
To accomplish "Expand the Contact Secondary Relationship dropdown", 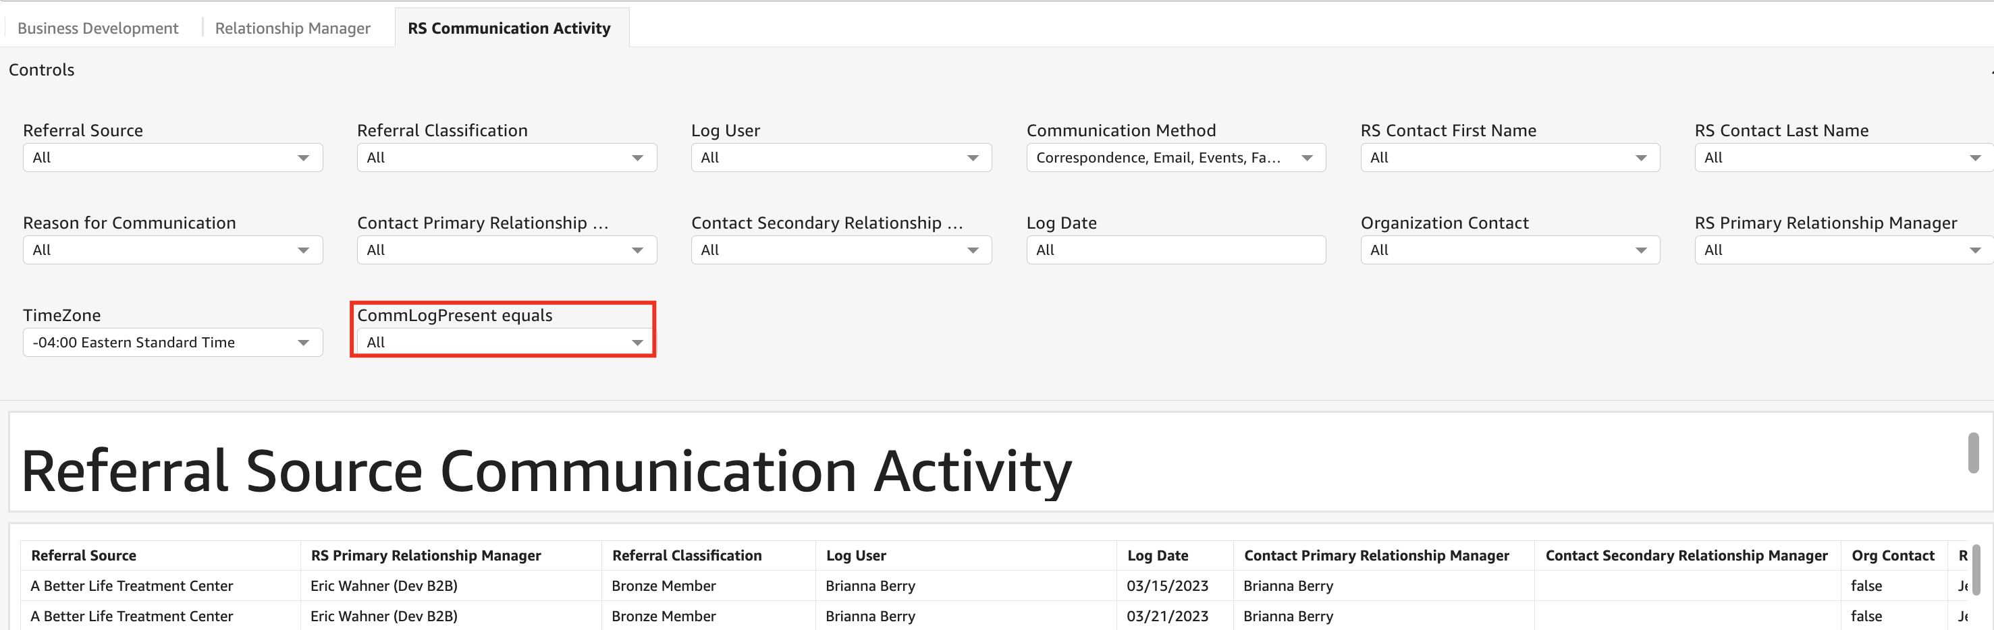I will click(840, 250).
